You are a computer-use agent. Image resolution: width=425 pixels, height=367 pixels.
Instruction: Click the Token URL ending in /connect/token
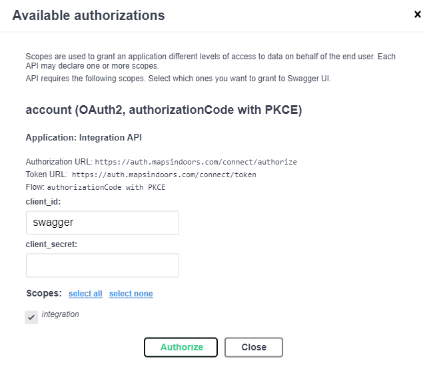click(x=164, y=175)
